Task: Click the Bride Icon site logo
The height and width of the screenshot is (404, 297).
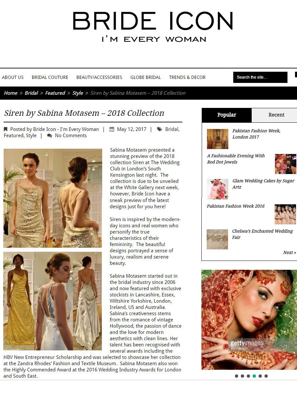Action: tap(153, 27)
